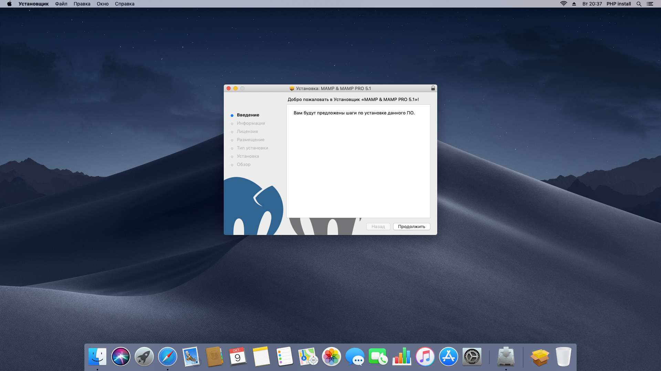Open Notification Center icon
Screen dimensions: 661x371
coord(650,4)
